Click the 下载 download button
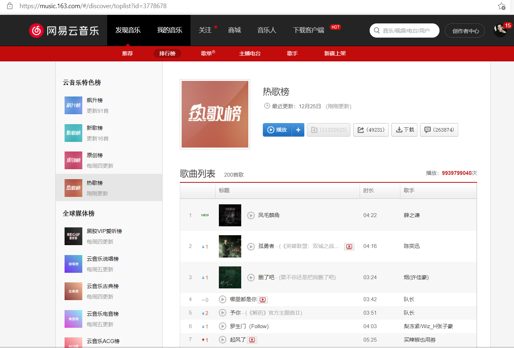The image size is (514, 348). pyautogui.click(x=404, y=130)
